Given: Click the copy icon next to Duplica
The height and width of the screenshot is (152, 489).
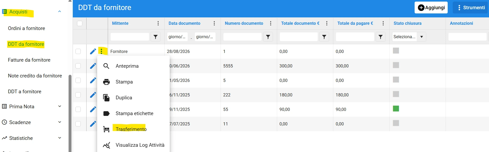Looking at the screenshot, I should 106,98.
